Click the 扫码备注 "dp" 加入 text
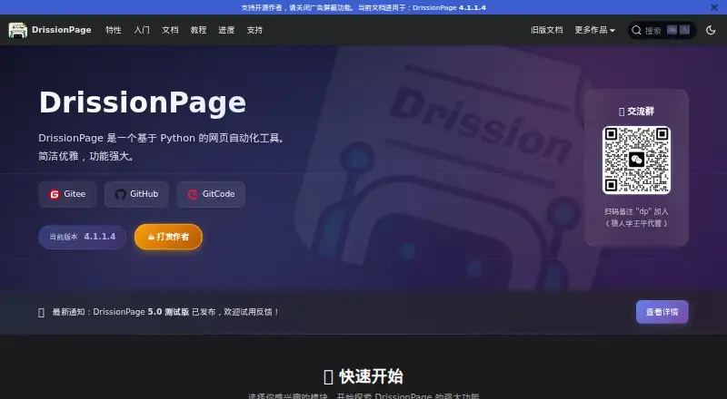The width and height of the screenshot is (727, 399). click(x=637, y=211)
